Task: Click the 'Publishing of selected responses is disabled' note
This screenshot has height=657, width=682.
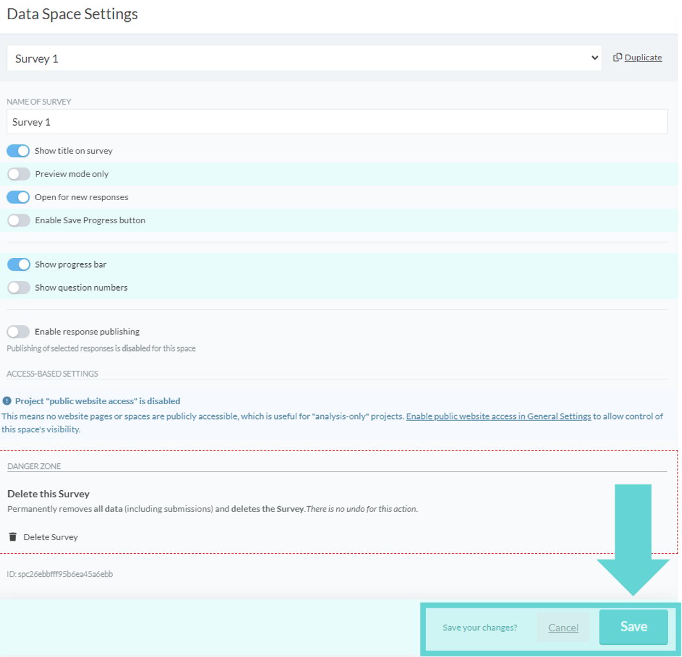Action: point(101,348)
